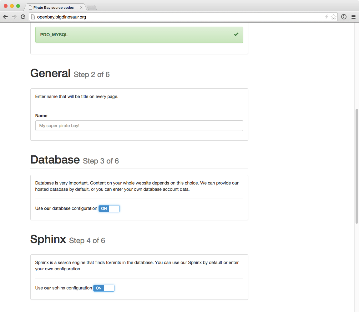
Task: Reload the current page
Action: pyautogui.click(x=23, y=17)
